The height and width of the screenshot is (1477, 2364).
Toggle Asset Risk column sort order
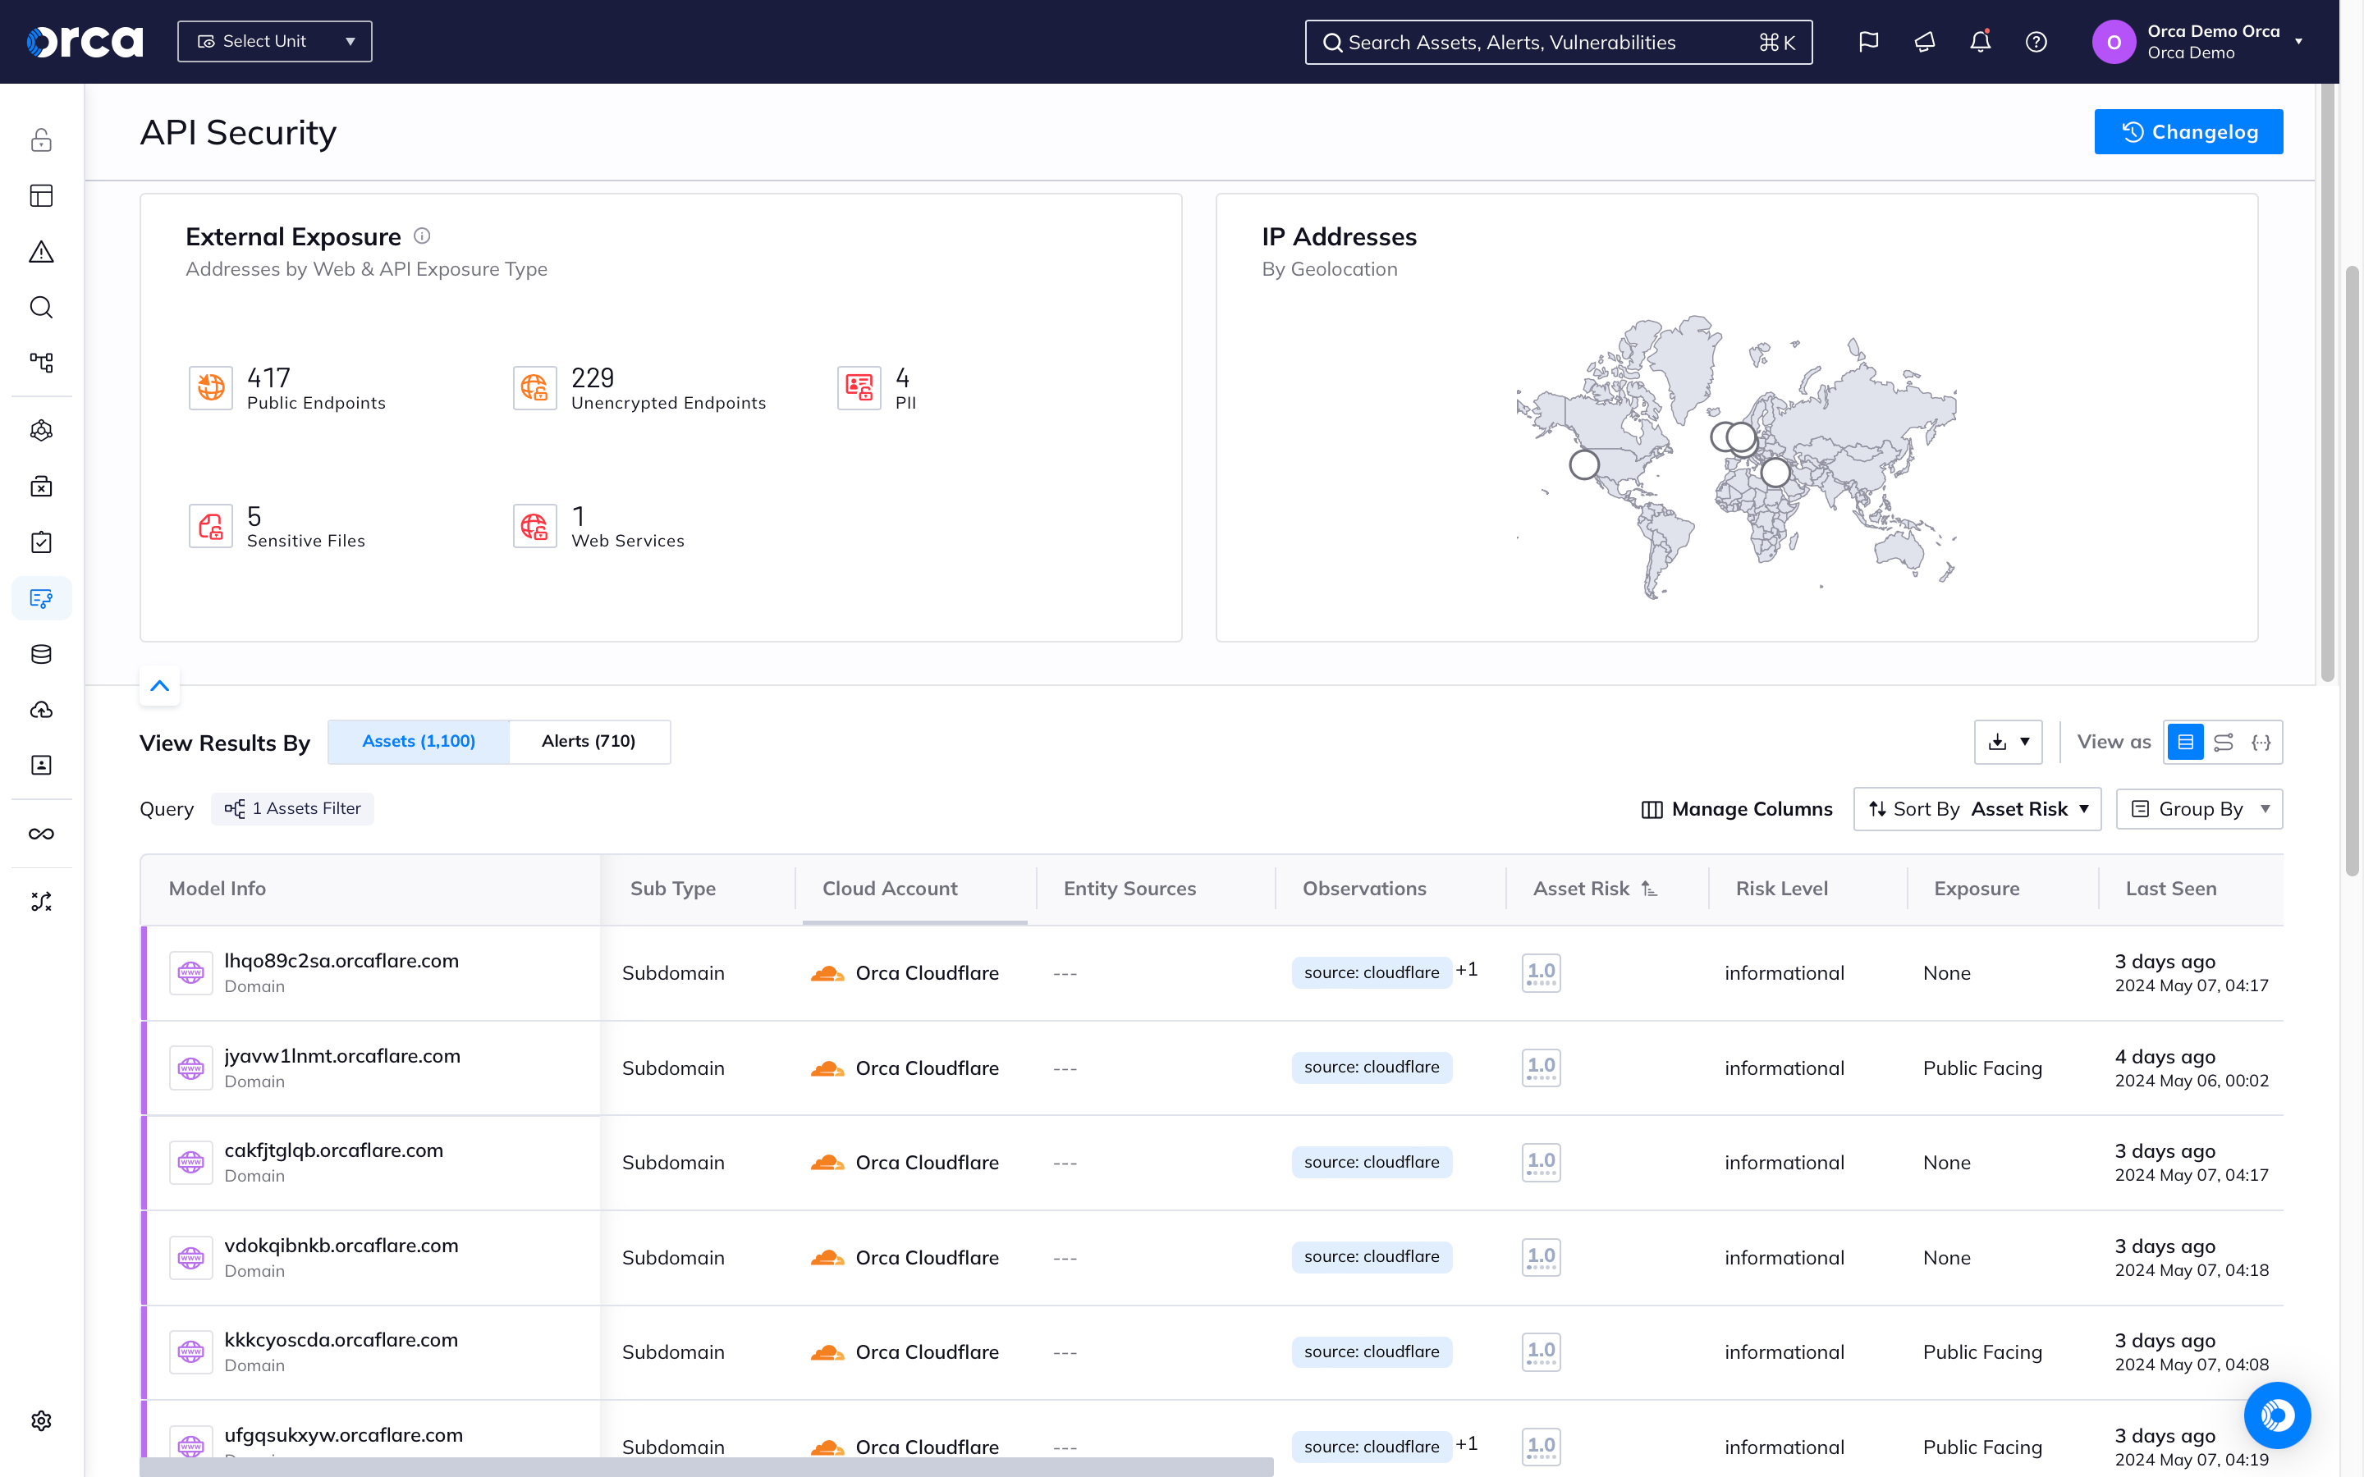coord(1649,889)
